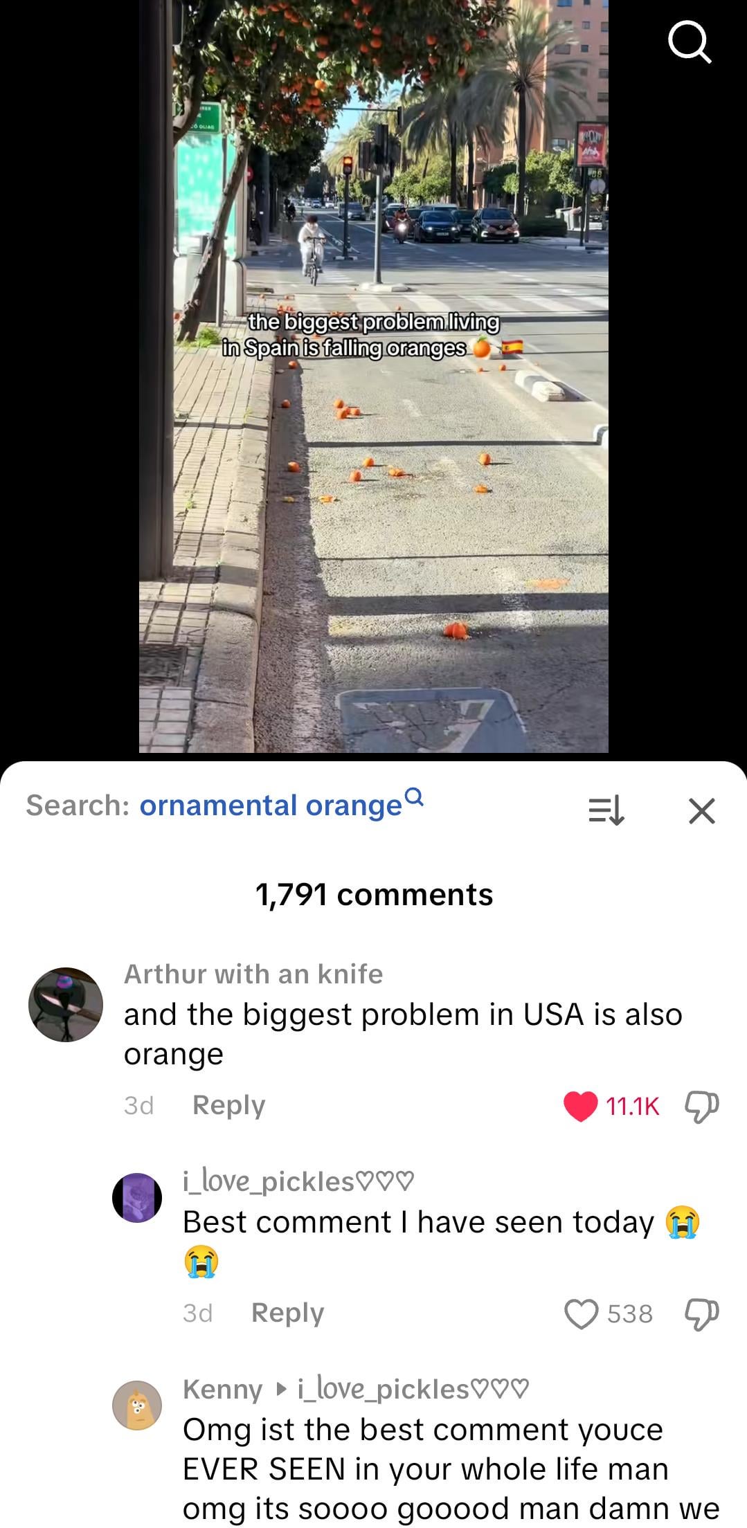Viewport: 747px width, 1528px height.
Task: Like i_love_pickles' reply with heart icon
Action: [x=581, y=1313]
